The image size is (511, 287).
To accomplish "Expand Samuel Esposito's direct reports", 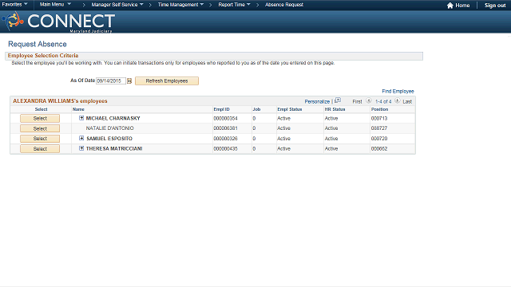I will [81, 138].
